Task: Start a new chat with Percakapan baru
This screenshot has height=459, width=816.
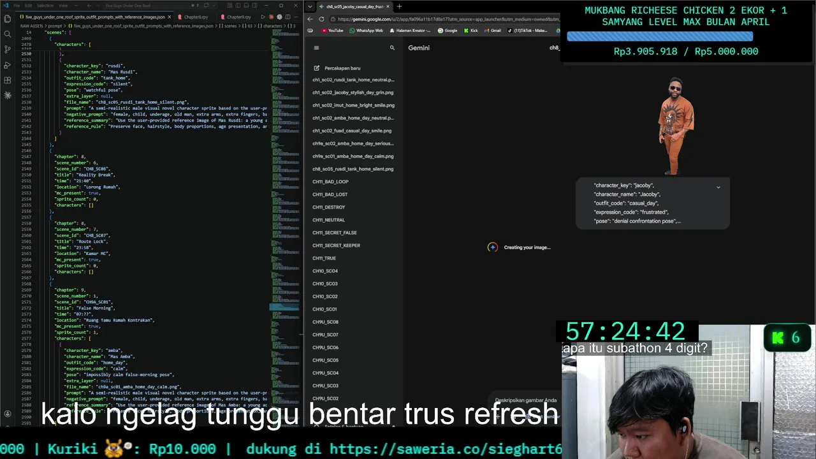Action: tap(337, 68)
